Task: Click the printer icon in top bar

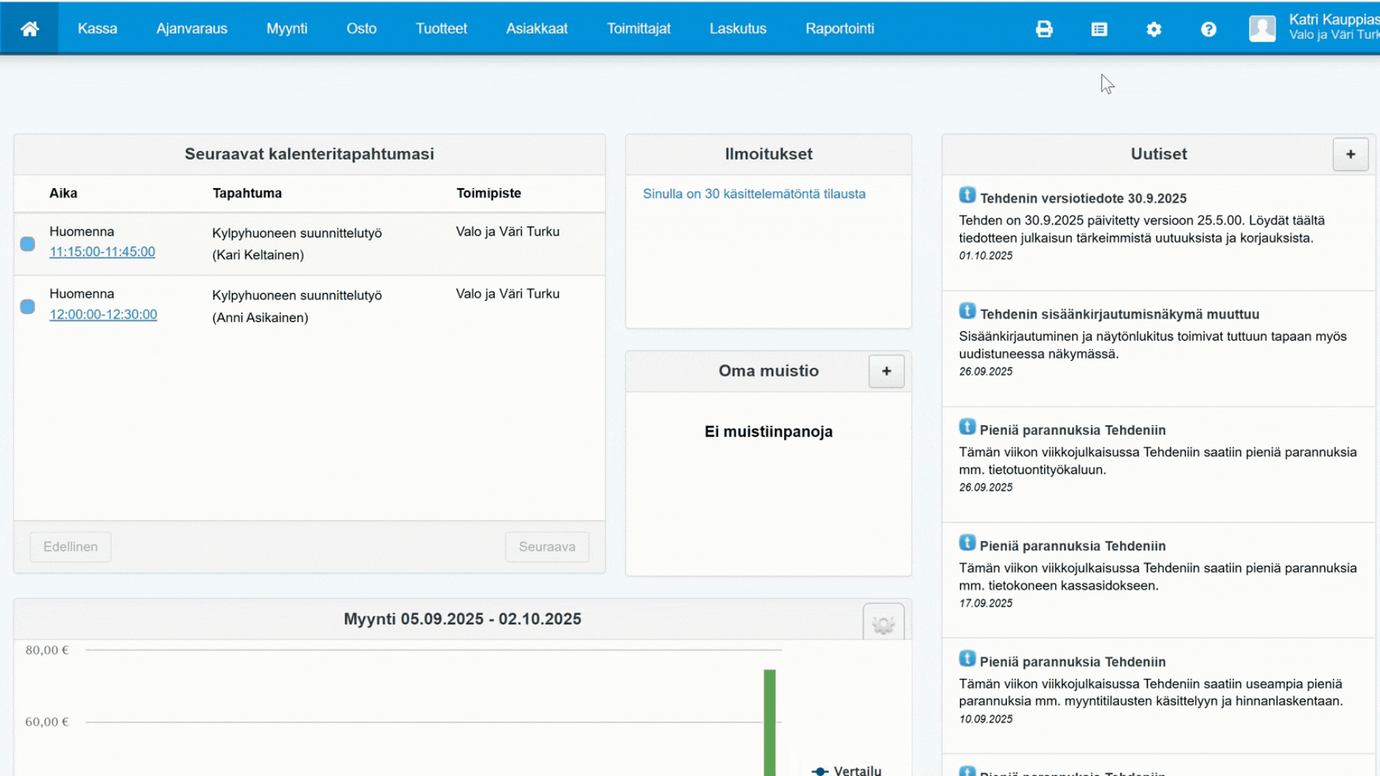Action: point(1044,29)
